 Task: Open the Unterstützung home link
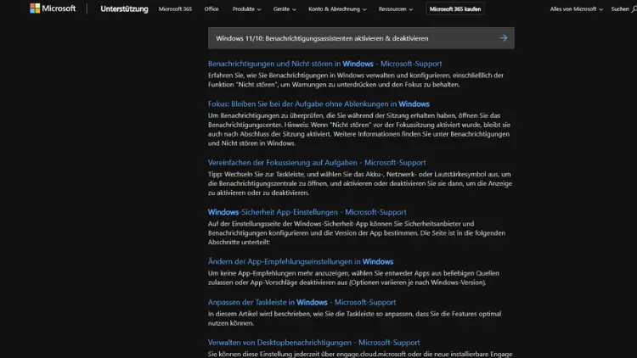[124, 9]
